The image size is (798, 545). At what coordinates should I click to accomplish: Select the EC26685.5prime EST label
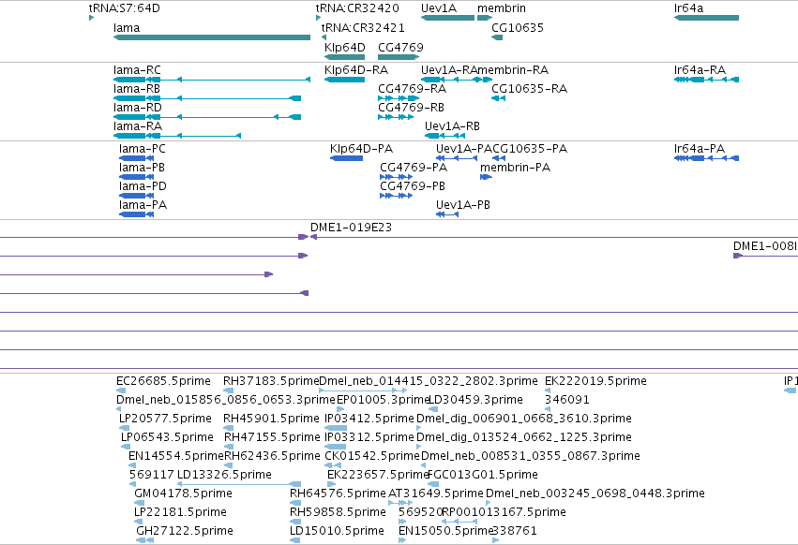point(163,381)
